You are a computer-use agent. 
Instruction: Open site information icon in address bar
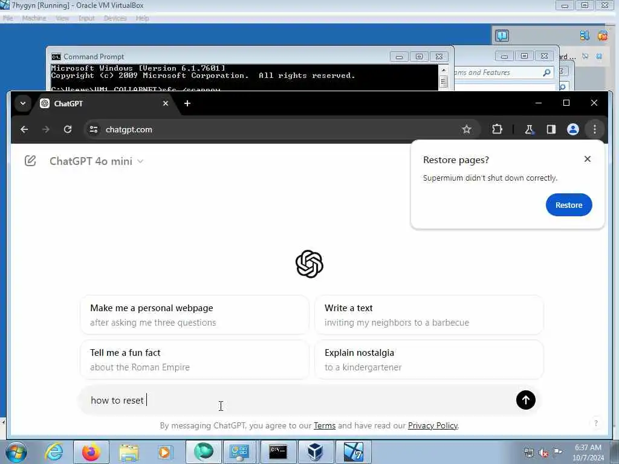pos(94,129)
